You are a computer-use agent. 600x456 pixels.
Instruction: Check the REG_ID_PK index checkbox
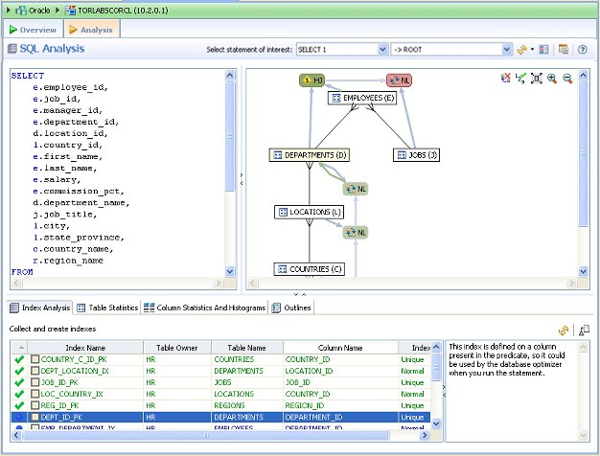click(35, 405)
